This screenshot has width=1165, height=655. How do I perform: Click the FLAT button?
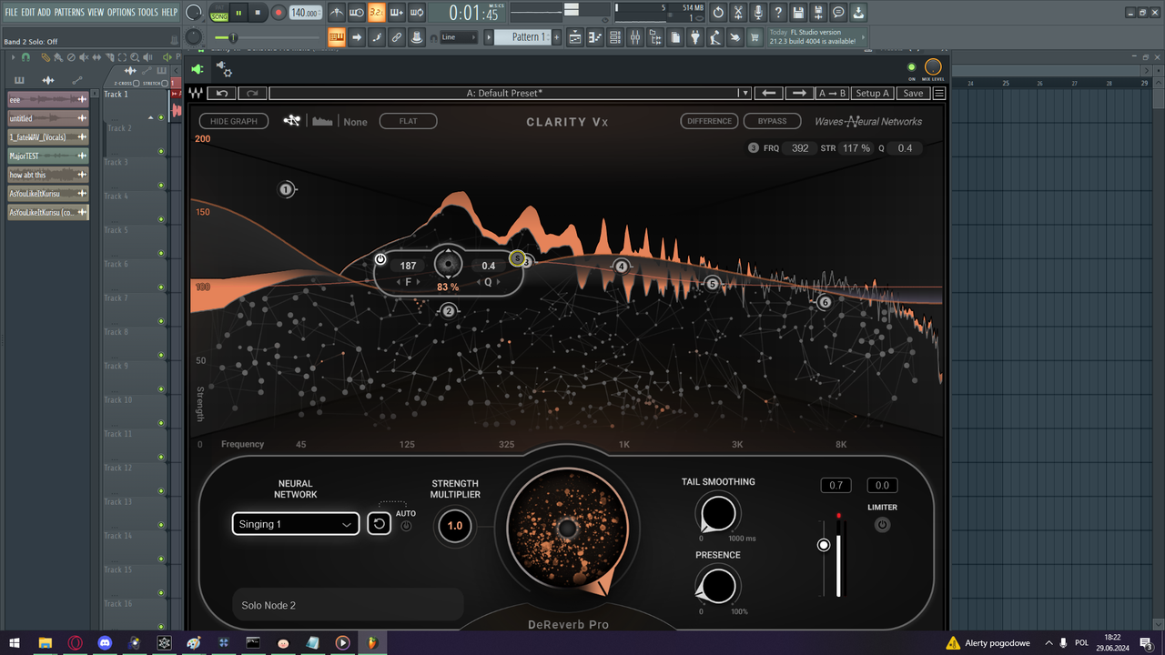pyautogui.click(x=408, y=121)
